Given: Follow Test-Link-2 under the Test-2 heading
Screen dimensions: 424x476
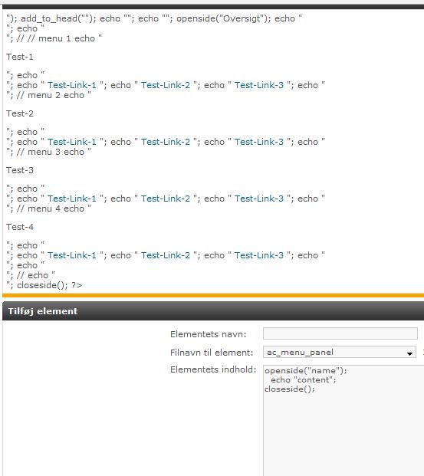Looking at the screenshot, I should 166,142.
